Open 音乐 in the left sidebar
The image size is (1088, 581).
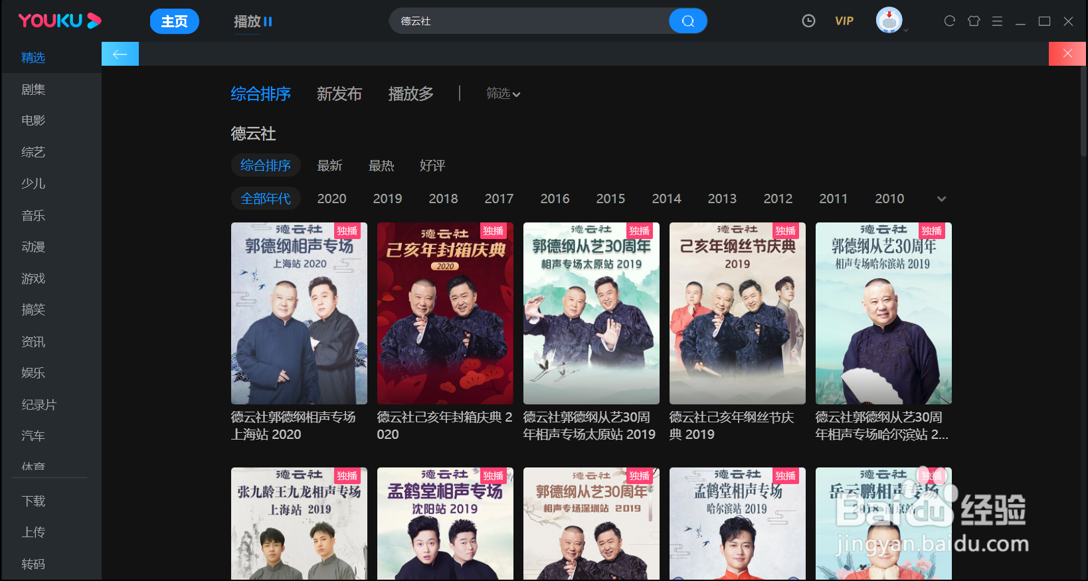click(x=33, y=215)
